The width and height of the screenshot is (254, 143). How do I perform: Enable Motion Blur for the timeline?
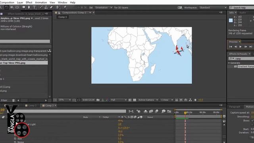click(156, 111)
